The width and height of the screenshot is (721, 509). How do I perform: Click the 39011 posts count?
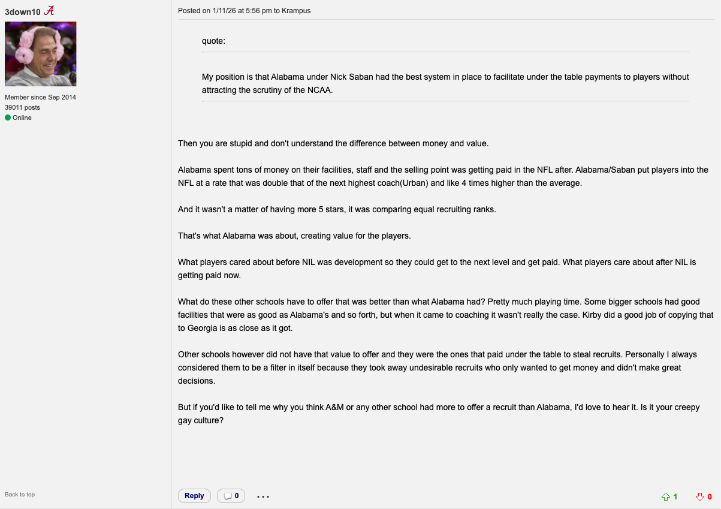pyautogui.click(x=23, y=107)
